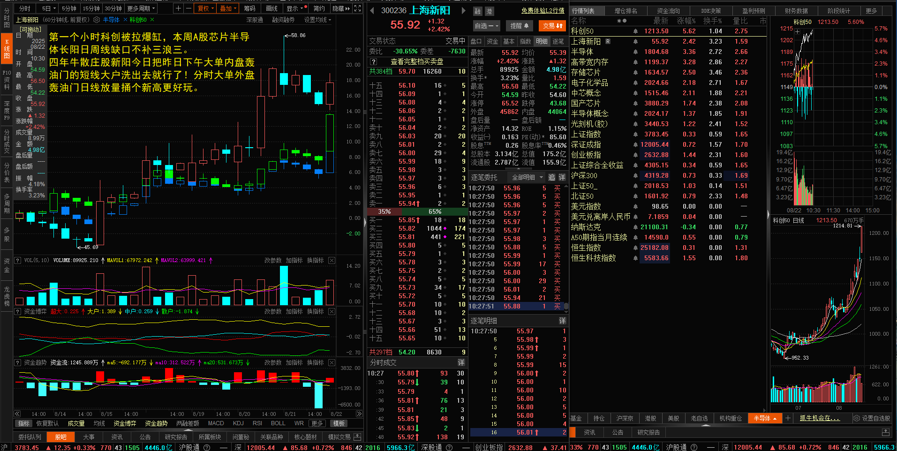Screen dimensions: 897x451
Task: Open chart settings gear beside 上海新阳 title
Action: 97,20
